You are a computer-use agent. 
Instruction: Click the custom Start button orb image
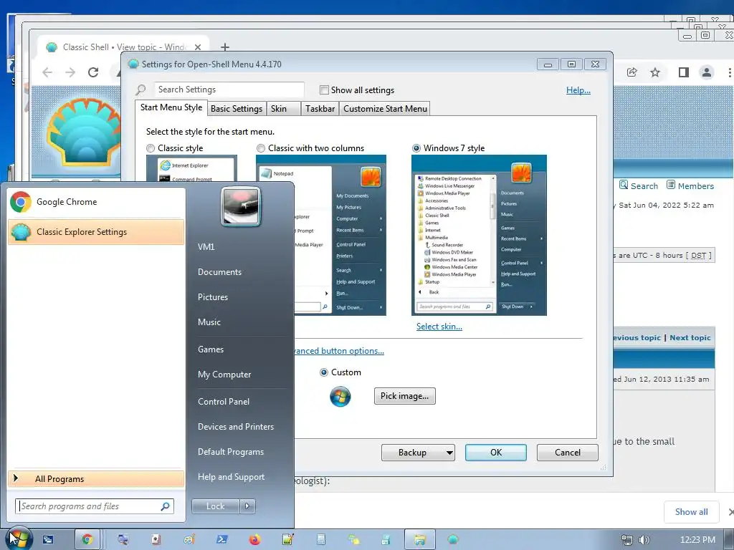[x=340, y=397]
